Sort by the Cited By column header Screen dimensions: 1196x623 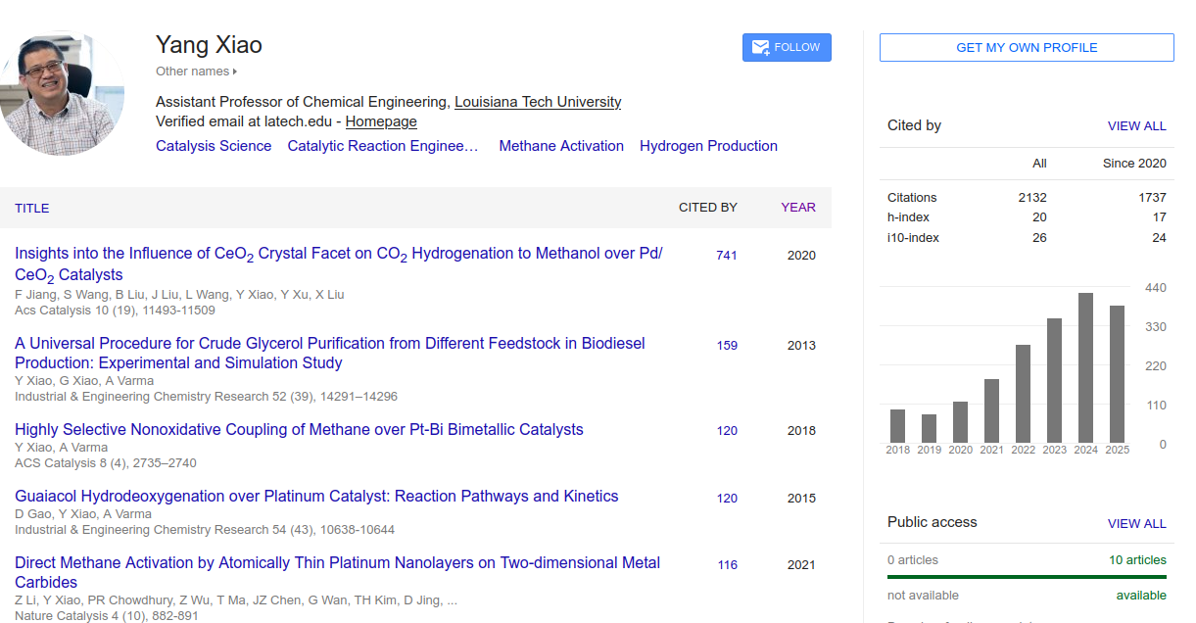[707, 208]
